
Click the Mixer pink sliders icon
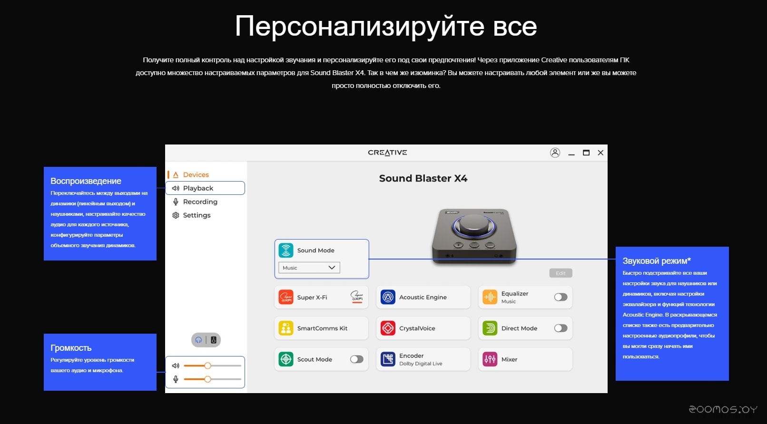pos(490,359)
